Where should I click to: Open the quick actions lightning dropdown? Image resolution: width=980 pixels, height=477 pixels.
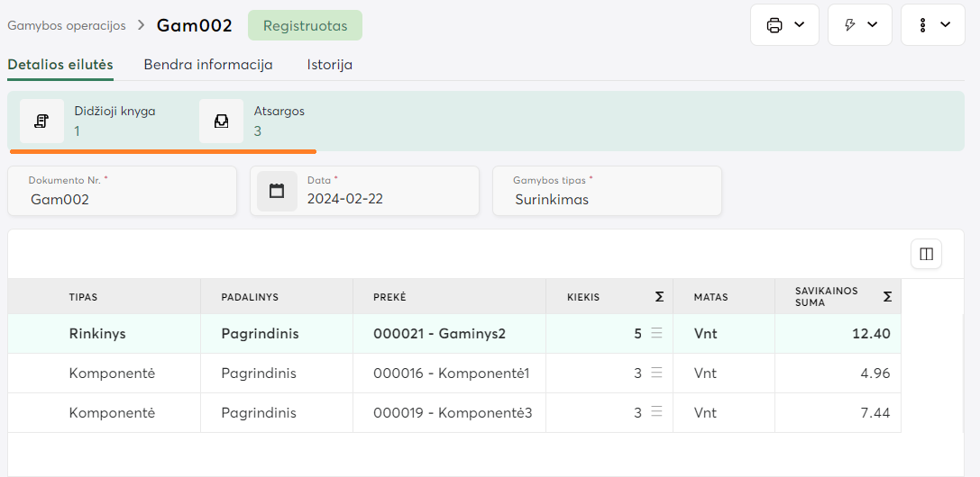[x=859, y=25]
